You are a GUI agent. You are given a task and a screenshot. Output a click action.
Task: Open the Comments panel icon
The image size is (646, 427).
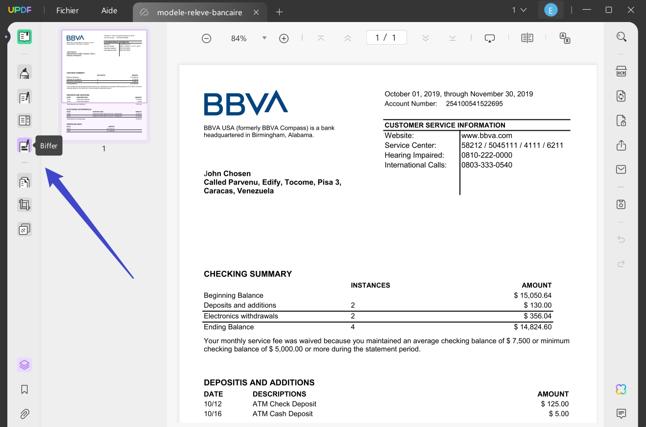pyautogui.click(x=621, y=414)
